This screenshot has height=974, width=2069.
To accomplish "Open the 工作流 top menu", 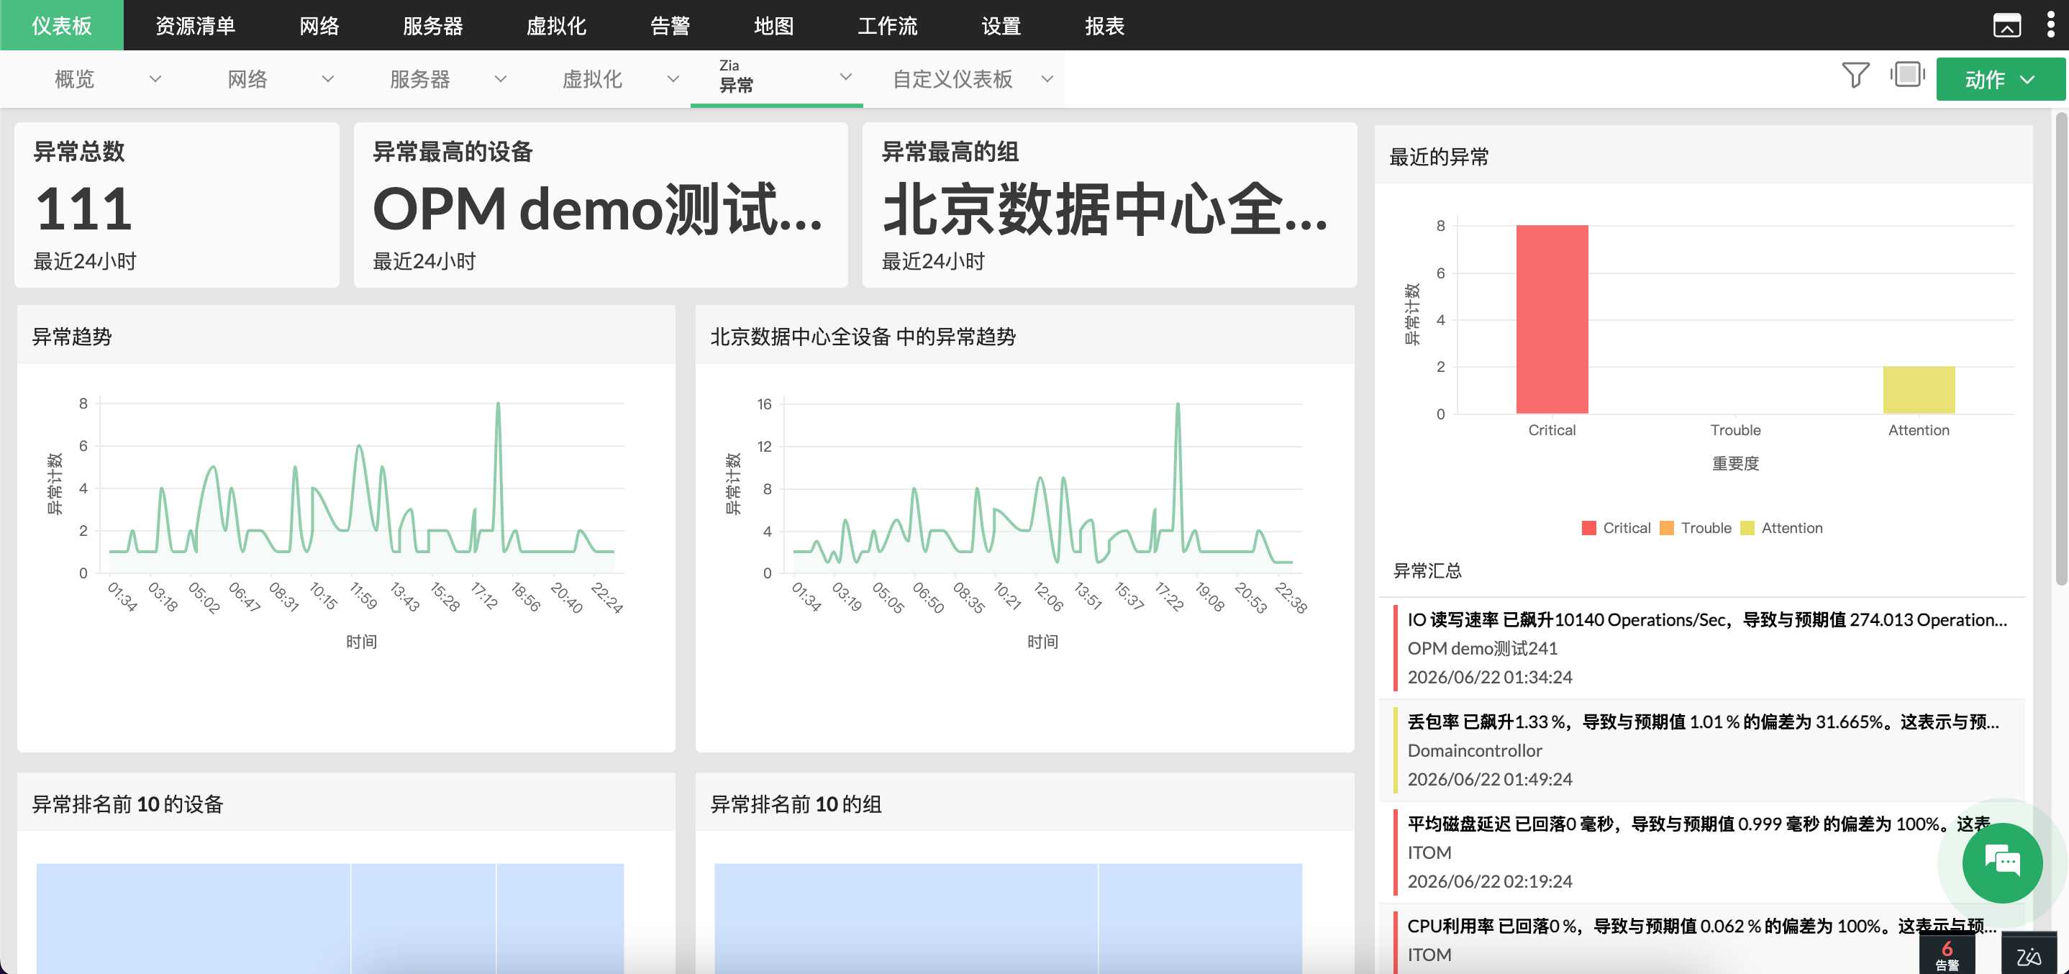I will [888, 26].
